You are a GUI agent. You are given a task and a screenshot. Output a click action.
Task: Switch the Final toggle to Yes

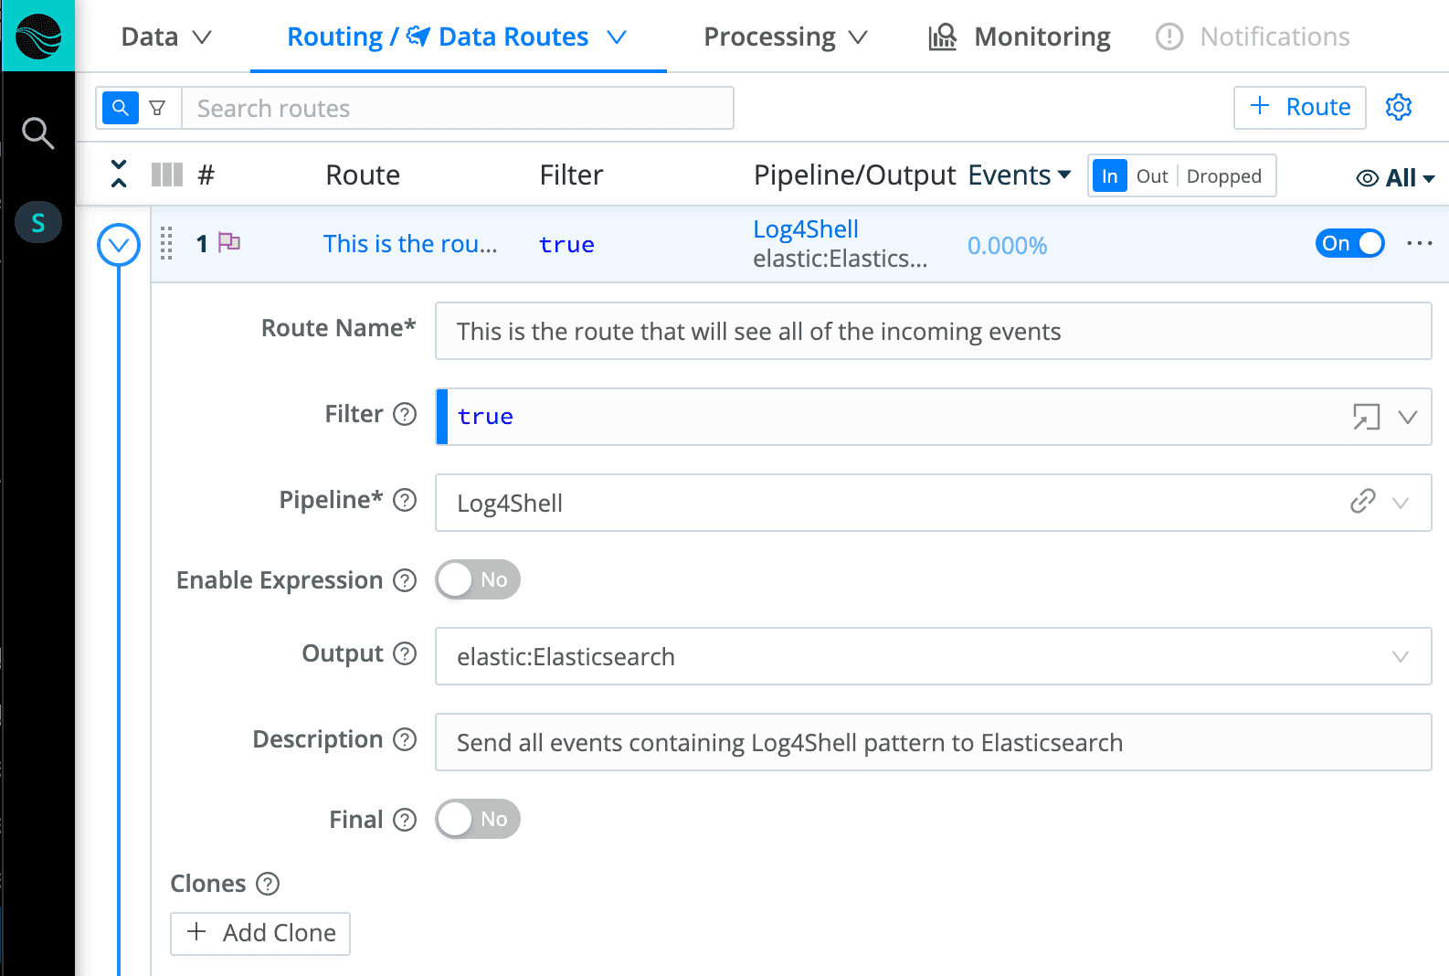click(x=477, y=819)
